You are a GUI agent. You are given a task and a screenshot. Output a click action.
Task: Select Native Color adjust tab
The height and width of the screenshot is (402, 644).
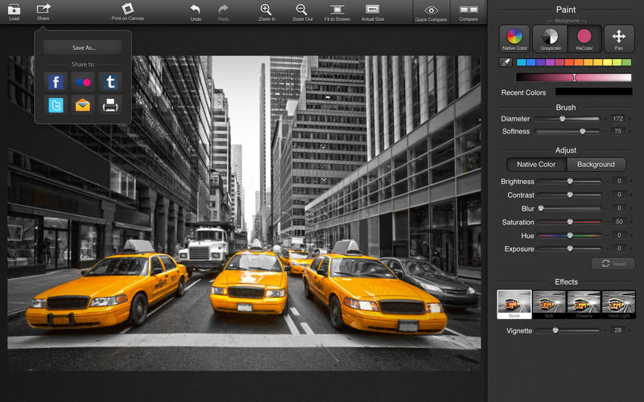pos(536,164)
